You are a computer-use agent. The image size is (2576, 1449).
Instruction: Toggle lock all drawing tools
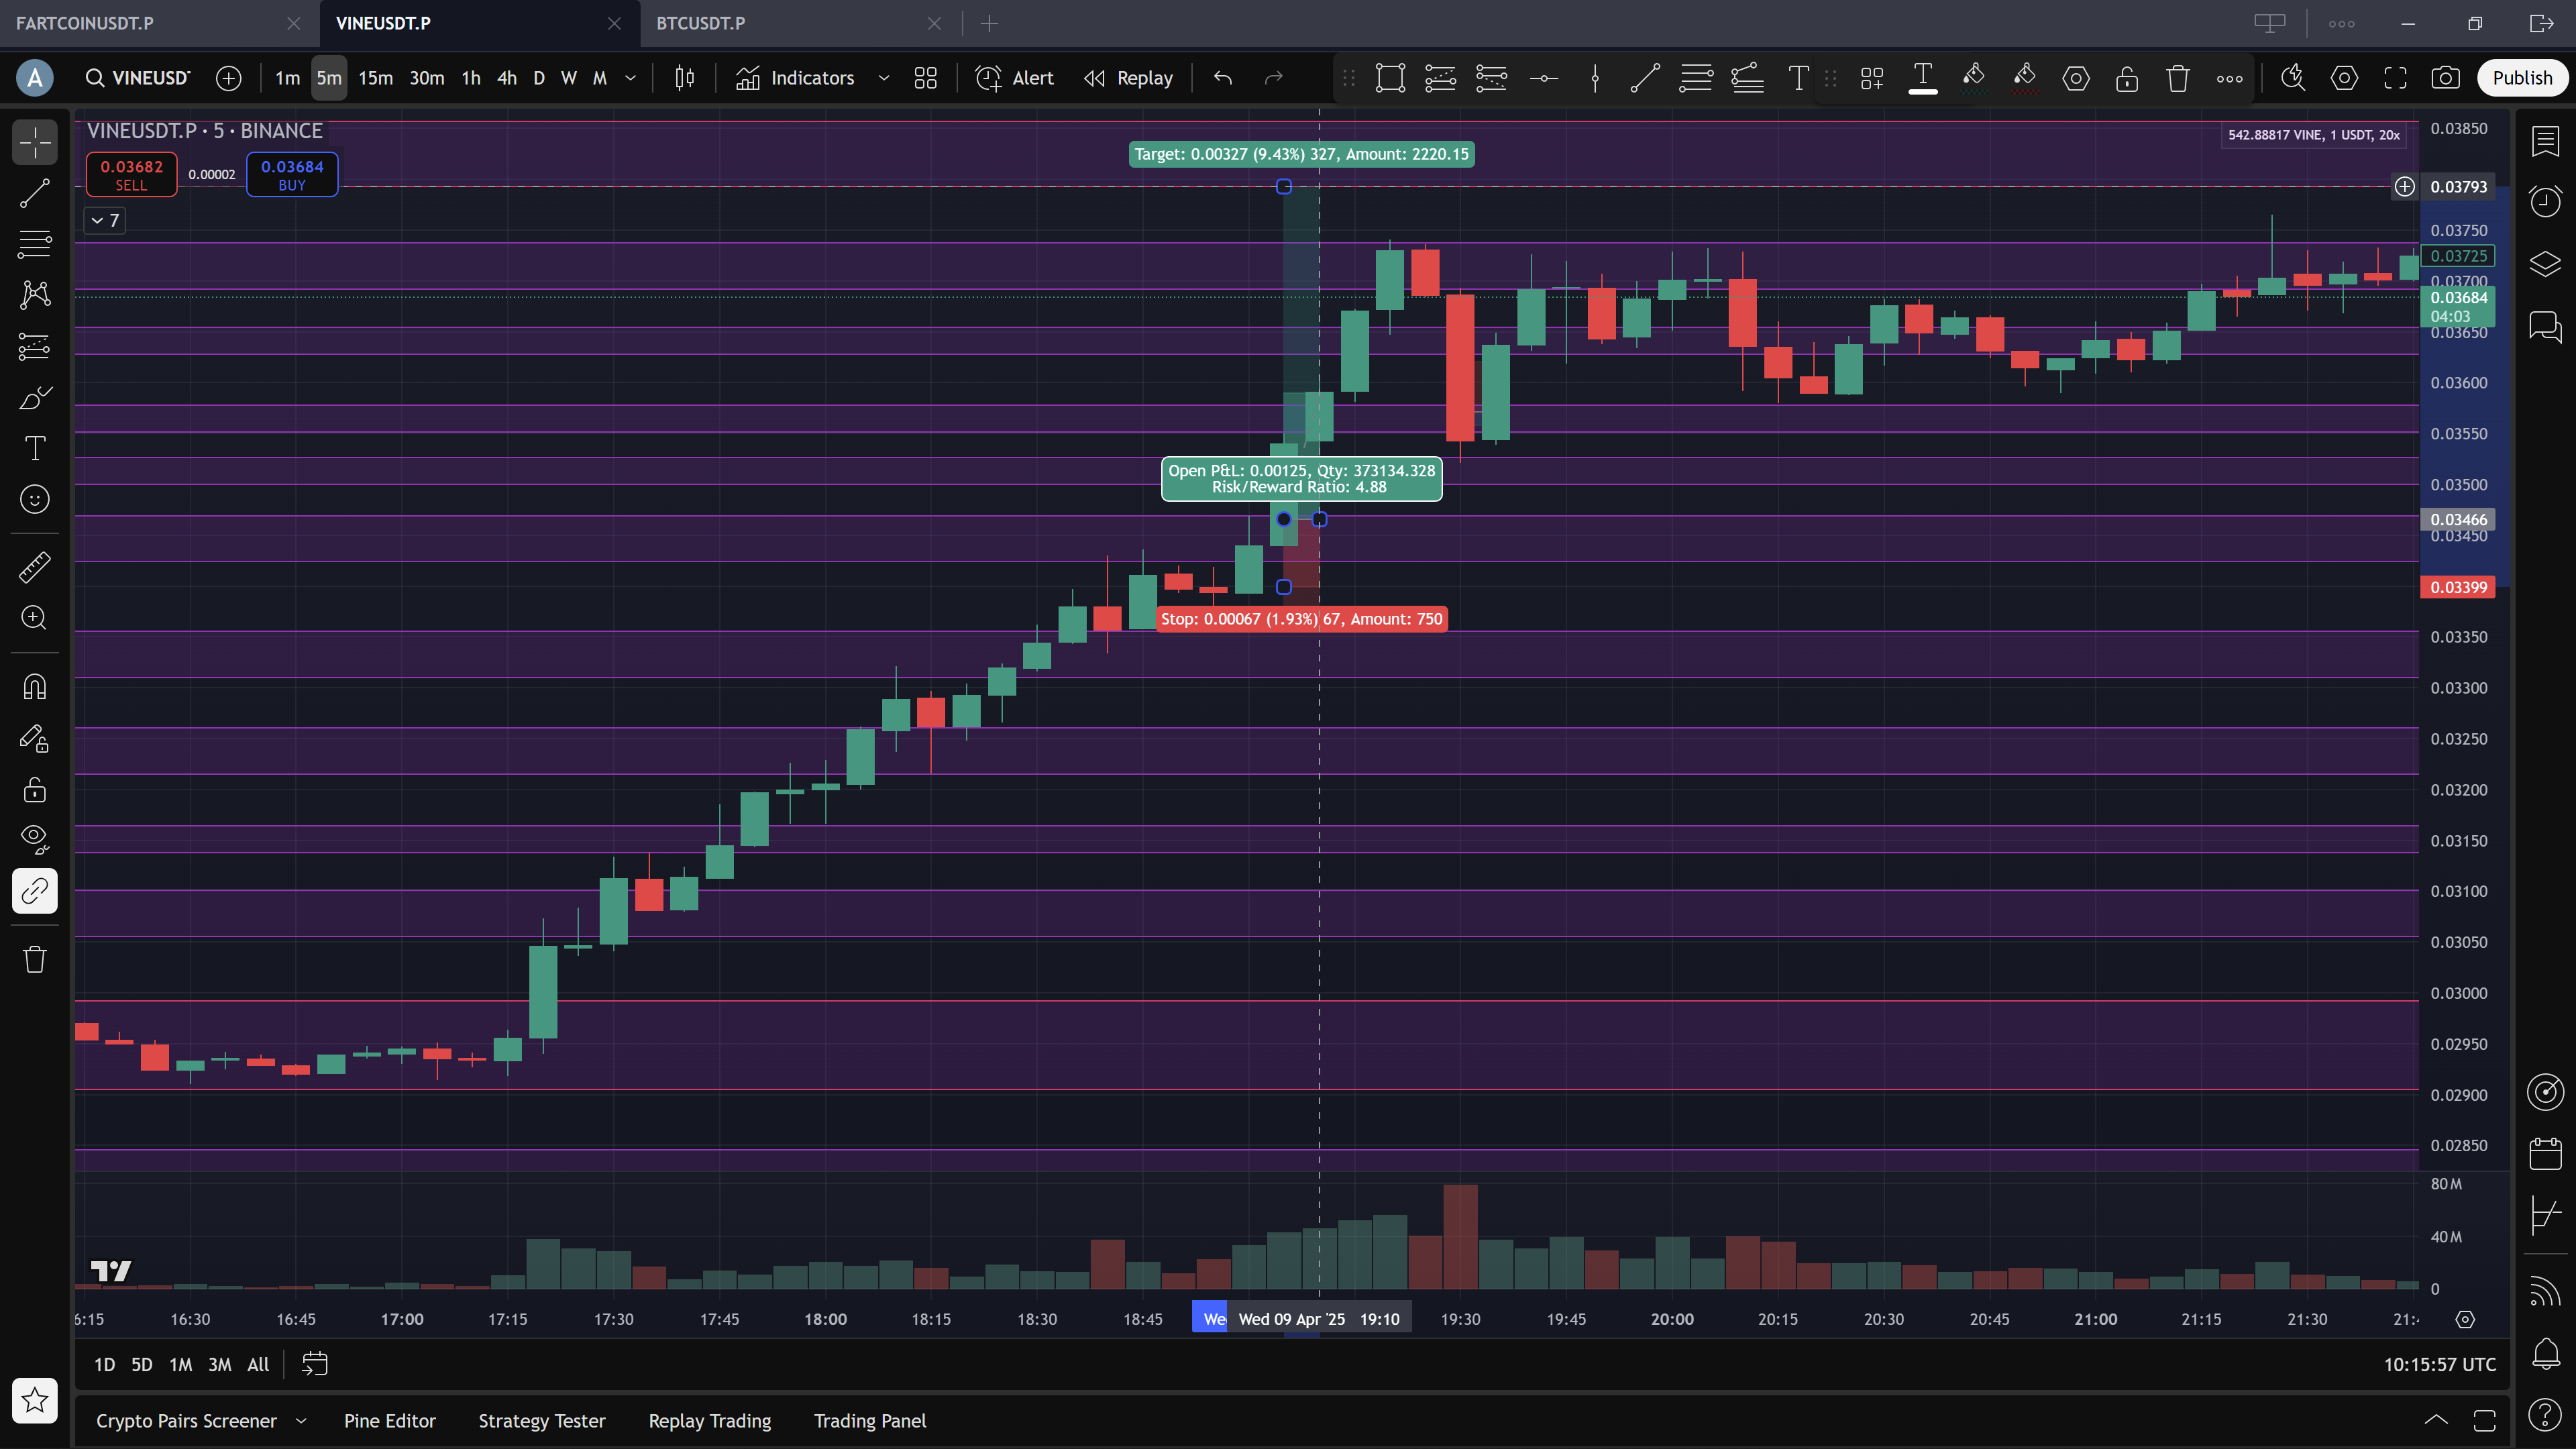[35, 790]
